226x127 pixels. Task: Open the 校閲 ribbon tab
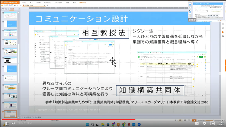(67, 3)
